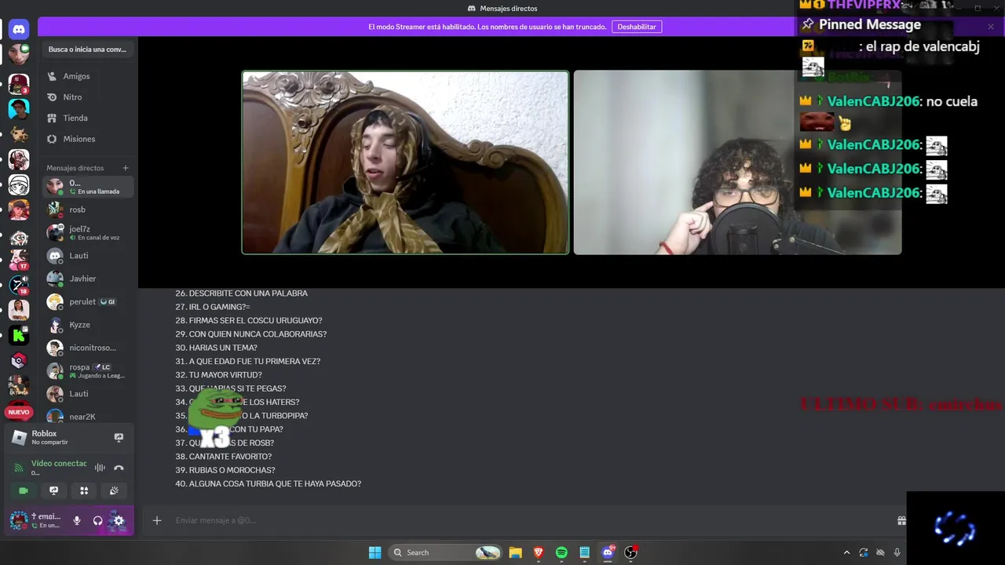Open the Notepad icon on the taskbar
The image size is (1005, 565).
[584, 552]
